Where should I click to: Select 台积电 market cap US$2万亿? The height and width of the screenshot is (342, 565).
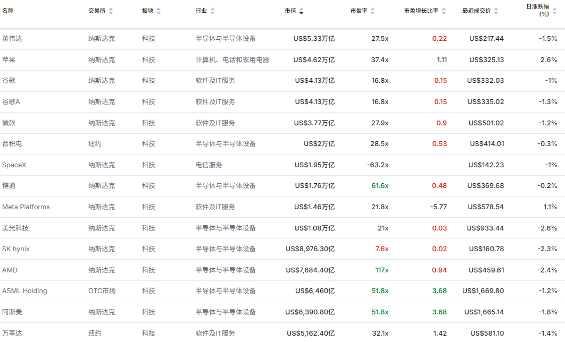click(319, 144)
